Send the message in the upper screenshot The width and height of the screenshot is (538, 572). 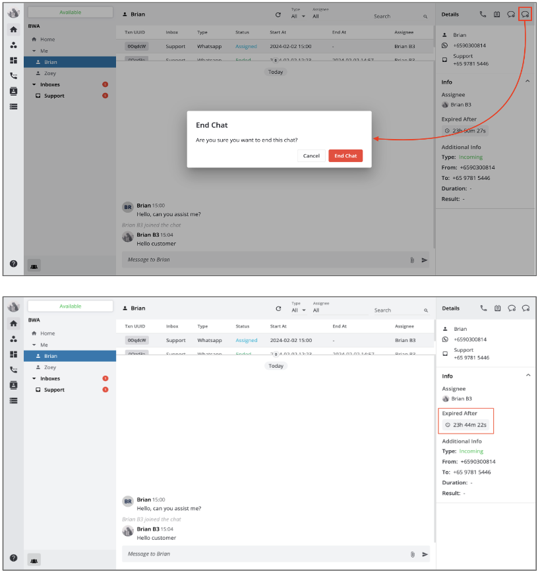click(x=425, y=260)
